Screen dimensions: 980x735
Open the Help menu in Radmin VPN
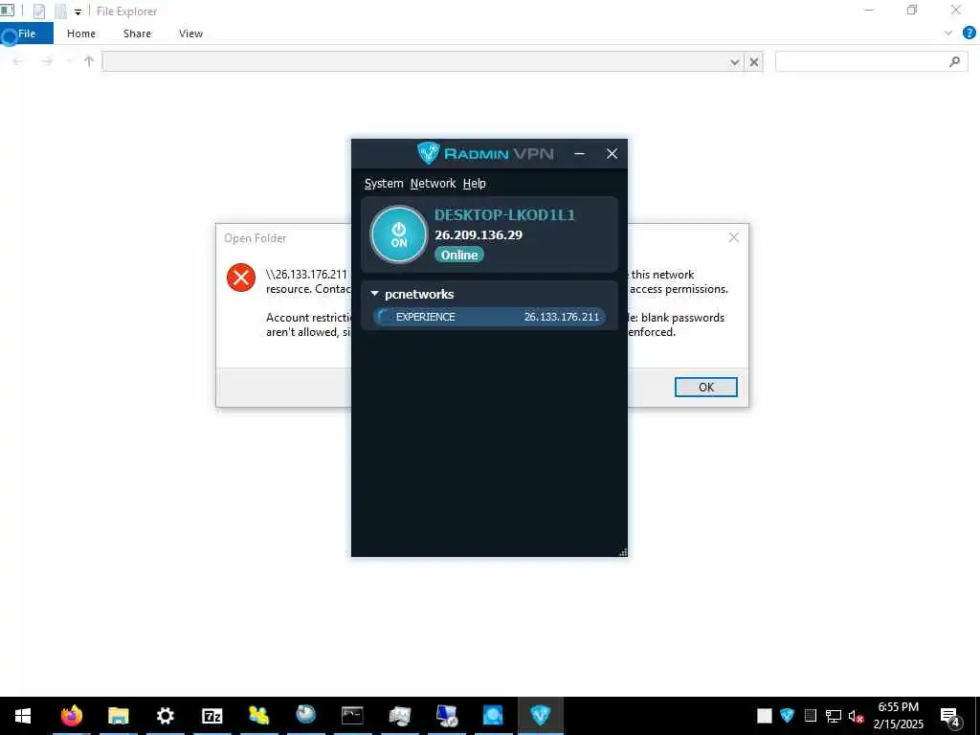click(x=475, y=183)
